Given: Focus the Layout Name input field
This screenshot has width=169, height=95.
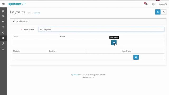Looking at the screenshot, I should coord(101,29).
